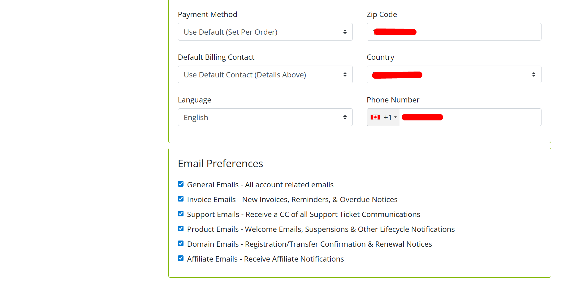
Task: Open the +1 country code selector arrow
Action: (395, 117)
